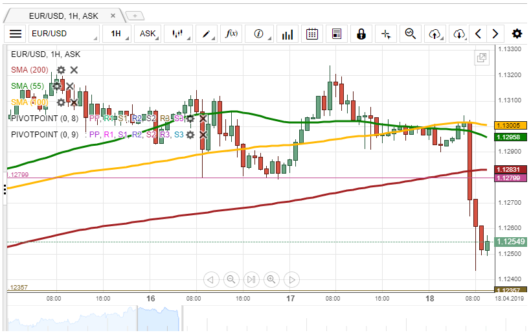
Task: Click highlighted range in overview navigator
Action: click(159, 319)
